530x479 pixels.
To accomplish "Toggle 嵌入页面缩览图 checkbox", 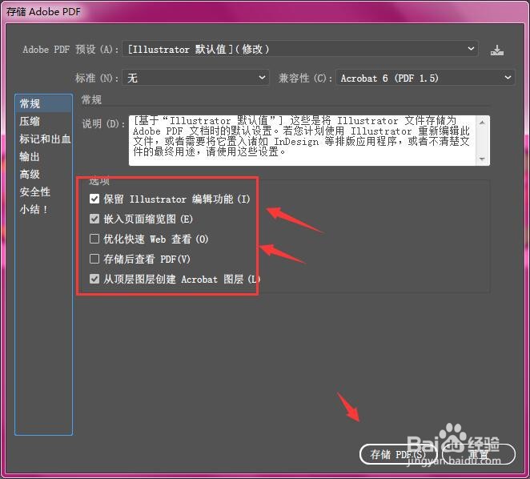I will 94,219.
